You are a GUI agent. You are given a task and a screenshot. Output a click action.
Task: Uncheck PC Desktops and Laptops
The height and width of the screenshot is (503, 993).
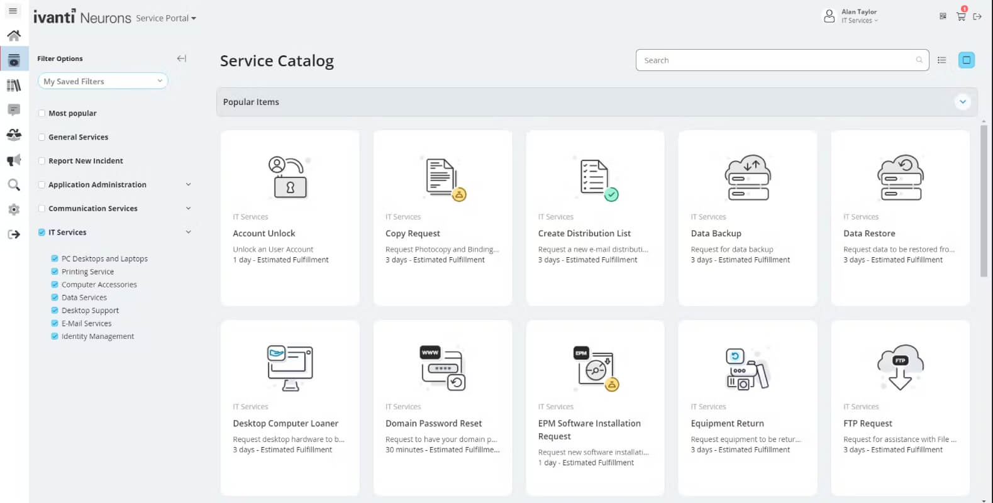pyautogui.click(x=55, y=258)
